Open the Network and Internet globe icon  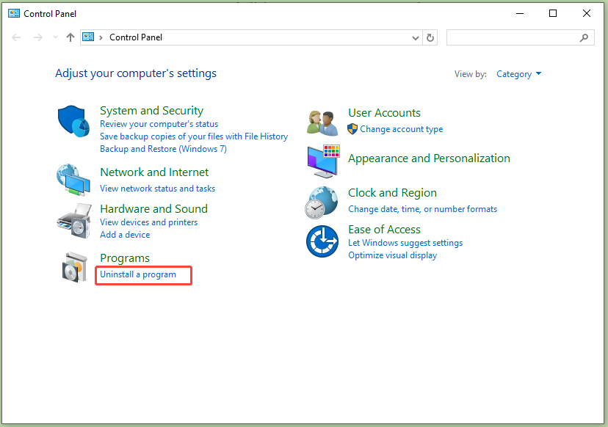(x=73, y=180)
